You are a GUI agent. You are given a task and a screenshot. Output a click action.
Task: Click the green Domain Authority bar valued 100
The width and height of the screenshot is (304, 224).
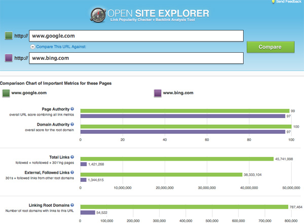click(186, 127)
